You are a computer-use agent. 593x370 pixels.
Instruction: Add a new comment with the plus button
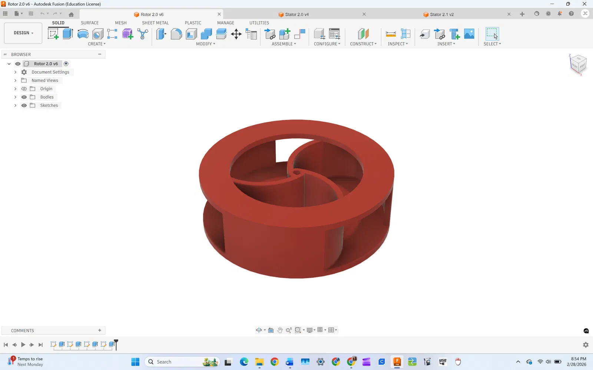(x=100, y=330)
